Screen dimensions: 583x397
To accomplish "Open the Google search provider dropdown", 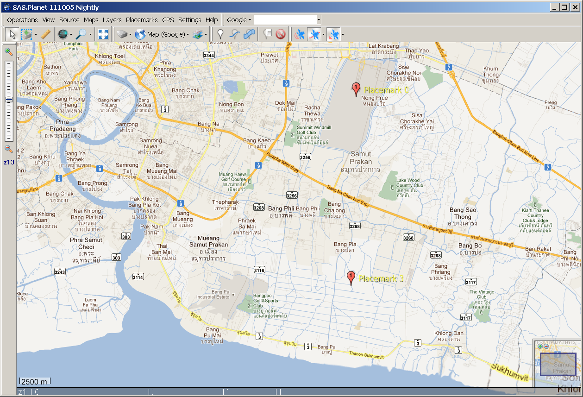I will pos(239,20).
